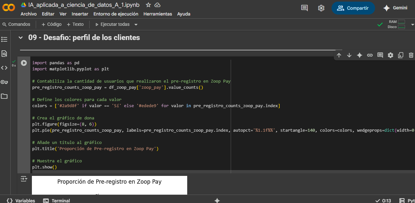This screenshot has width=415, height=203.
Task: Add a new text cell with + Texto
Action: click(x=75, y=24)
